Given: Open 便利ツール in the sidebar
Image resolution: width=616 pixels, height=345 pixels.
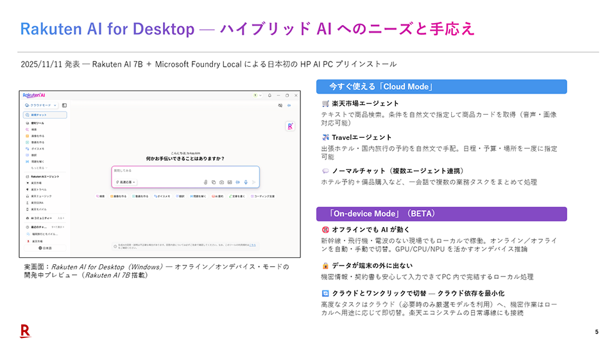Looking at the screenshot, I should click(x=35, y=123).
